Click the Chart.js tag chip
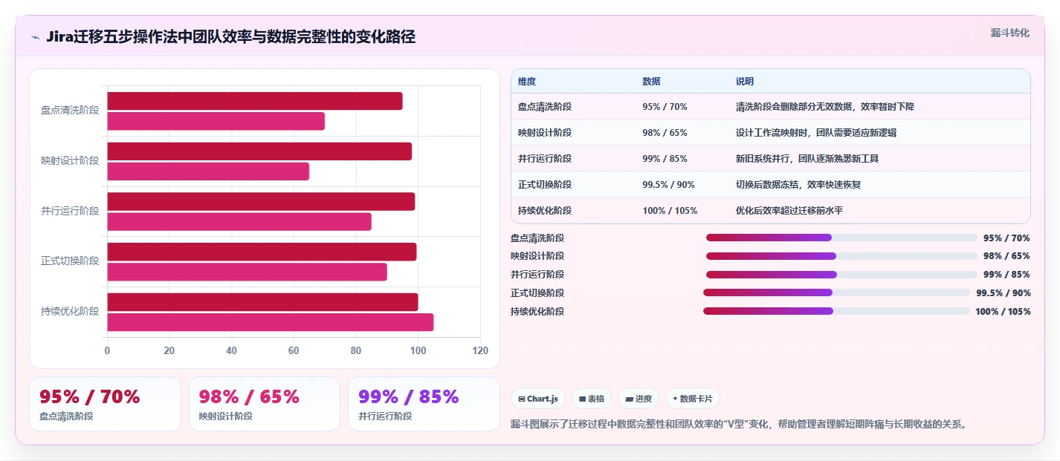1060x461 pixels. point(538,399)
